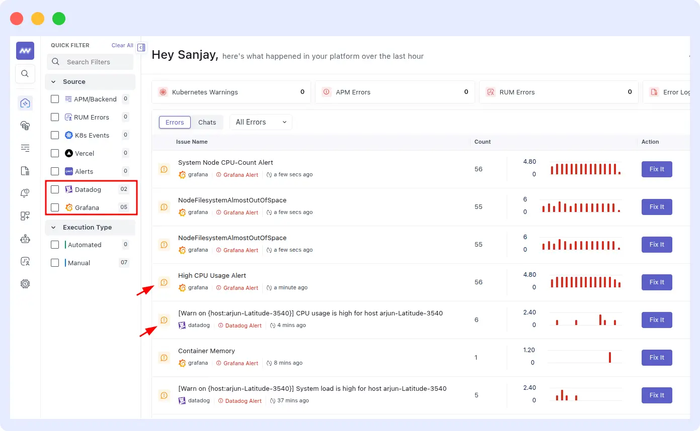Focus the Search Filters input field
Viewport: 700px width, 431px height.
(90, 62)
